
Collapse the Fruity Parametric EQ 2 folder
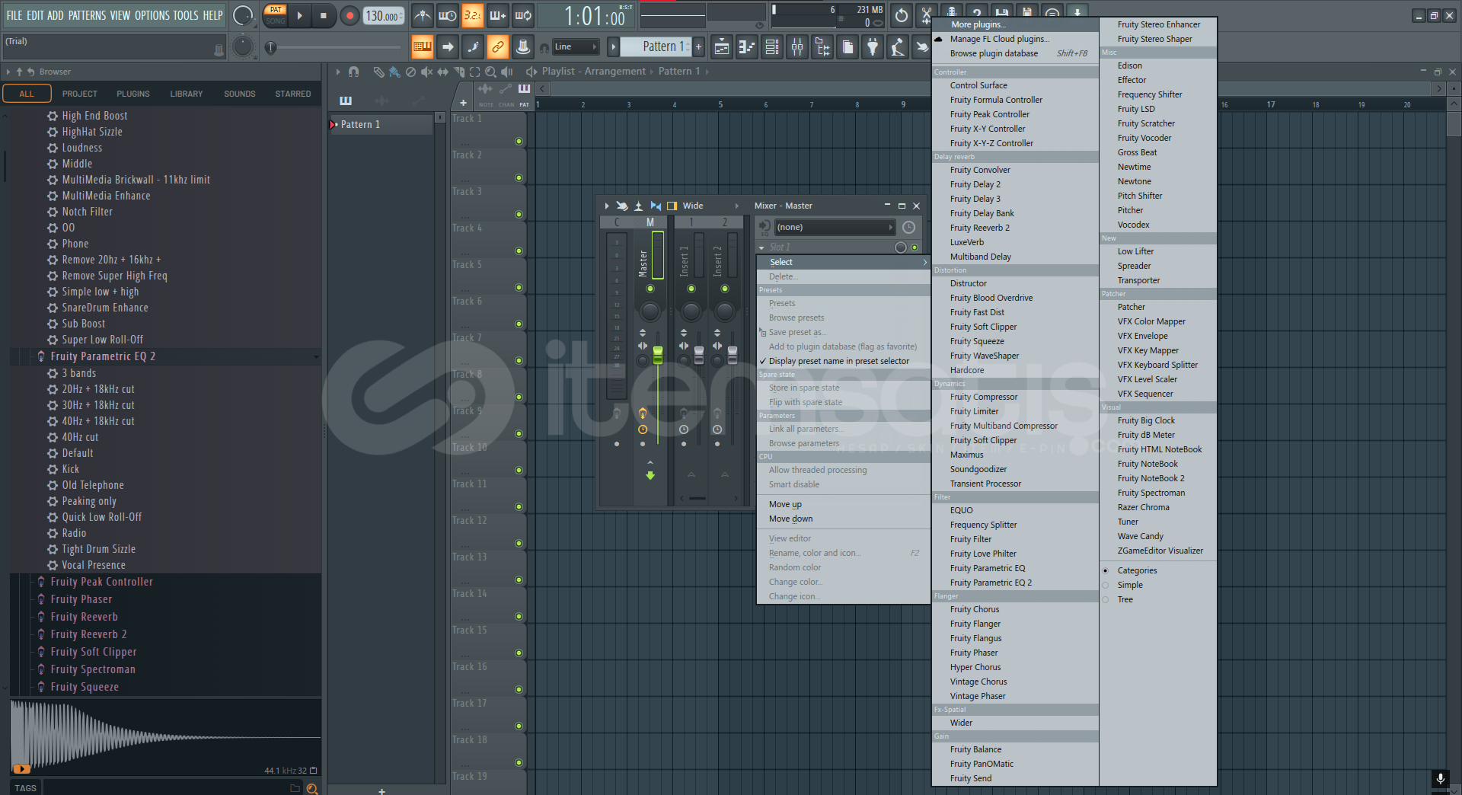[x=316, y=356]
